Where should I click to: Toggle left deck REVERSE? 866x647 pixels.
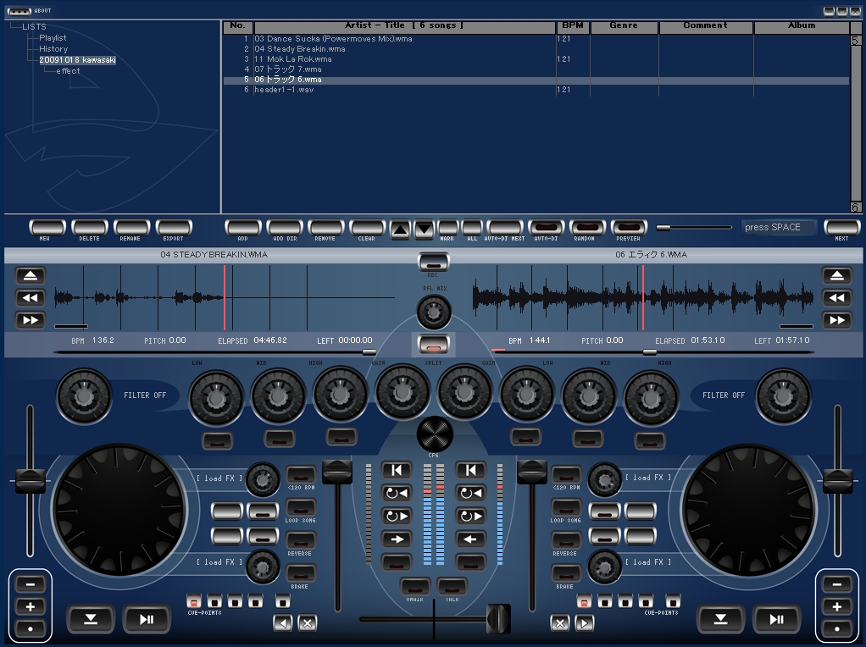[x=301, y=540]
